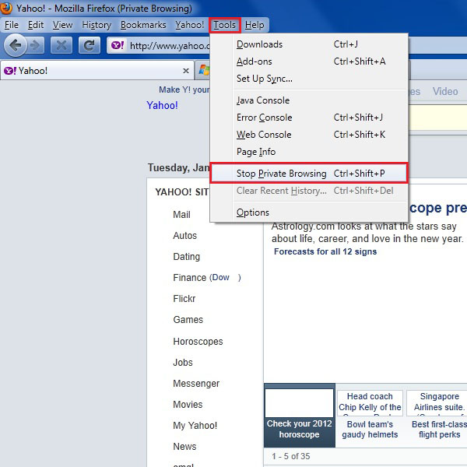Choose Downloads from Tools menu

(309, 44)
